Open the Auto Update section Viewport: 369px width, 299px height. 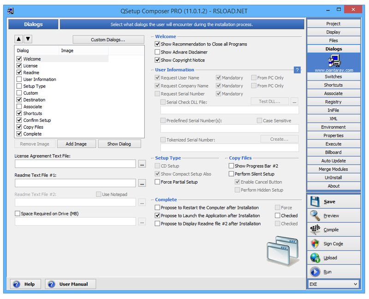click(x=333, y=161)
